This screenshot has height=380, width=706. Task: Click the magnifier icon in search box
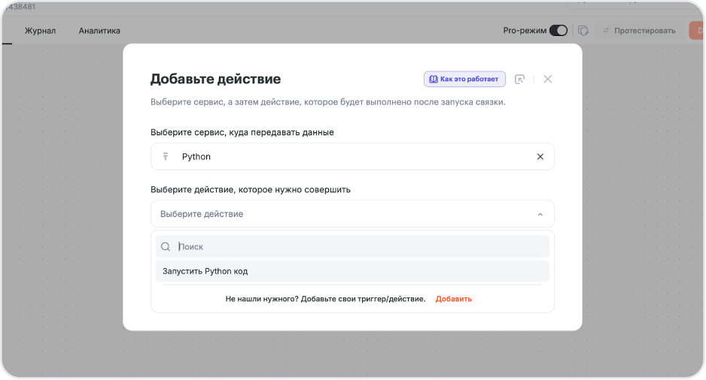coord(166,246)
